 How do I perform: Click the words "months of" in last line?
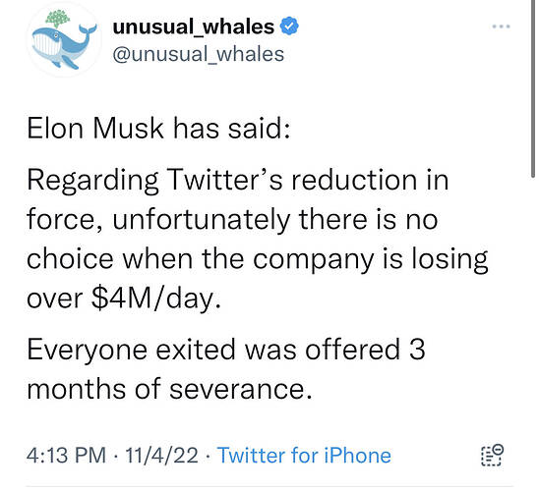(x=93, y=389)
